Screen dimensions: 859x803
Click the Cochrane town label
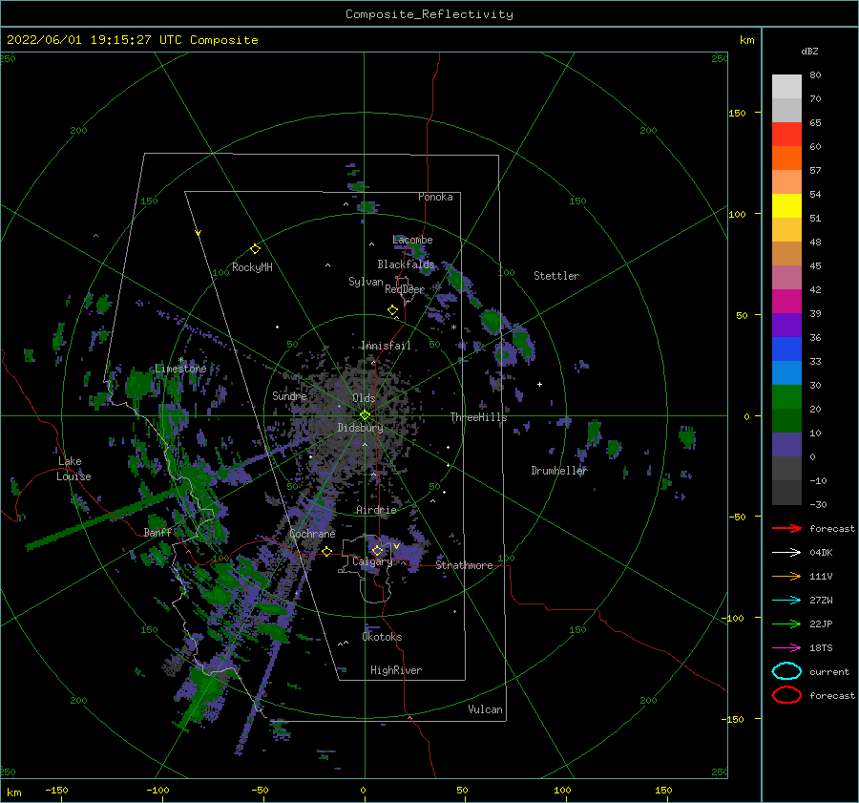tap(312, 534)
